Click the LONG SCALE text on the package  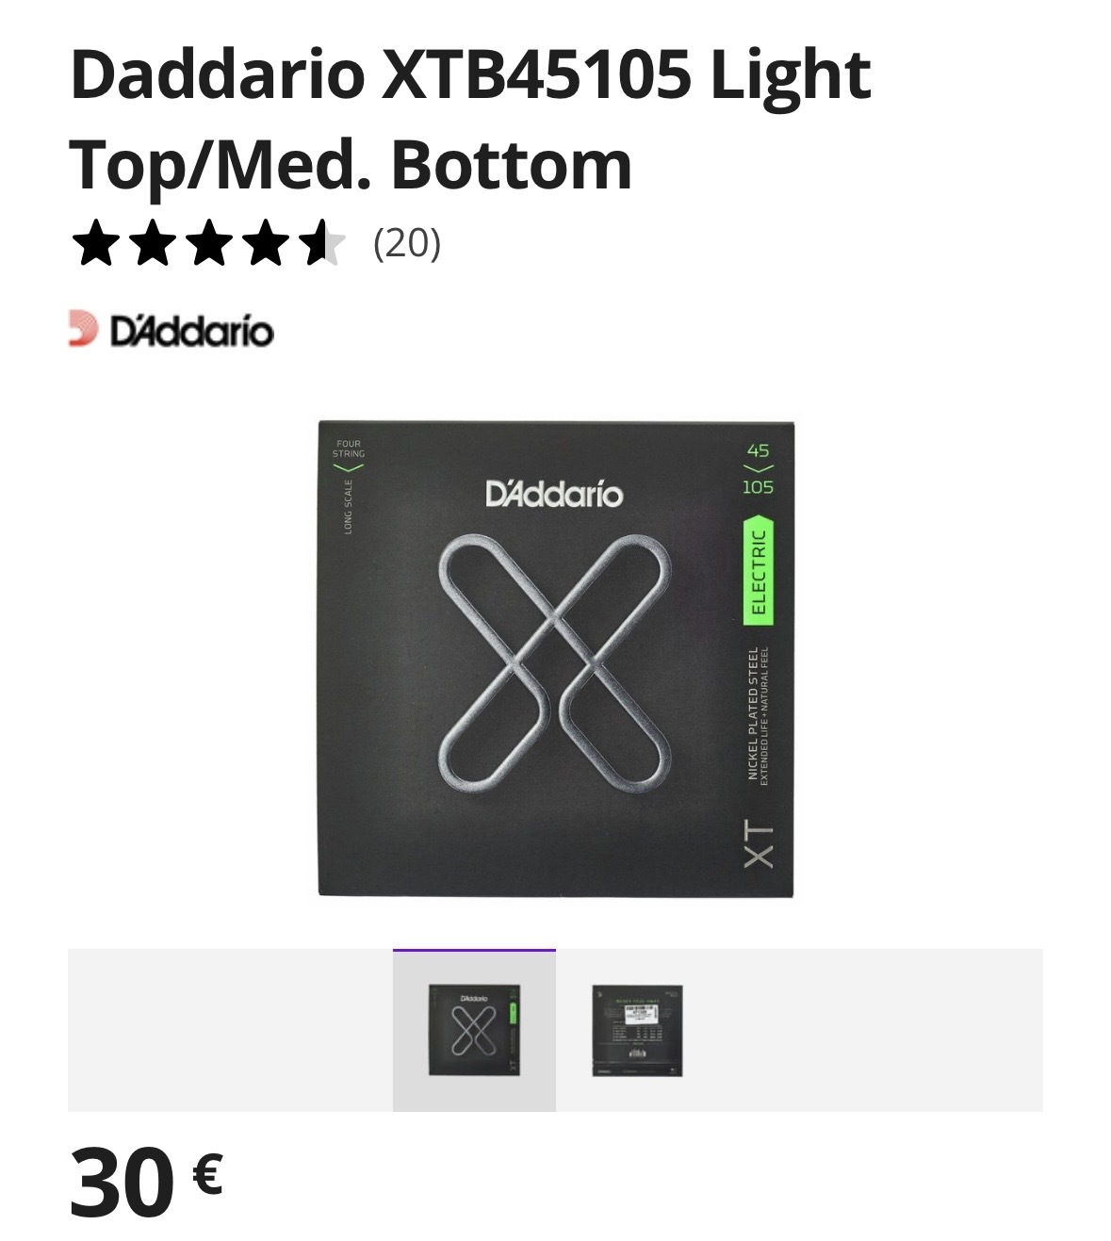[x=348, y=507]
